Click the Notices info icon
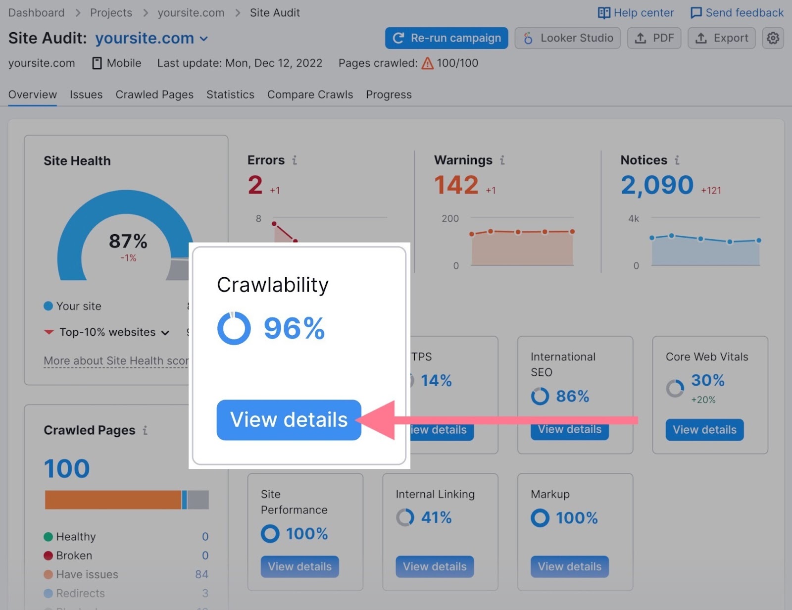Viewport: 792px width, 610px height. pos(677,160)
